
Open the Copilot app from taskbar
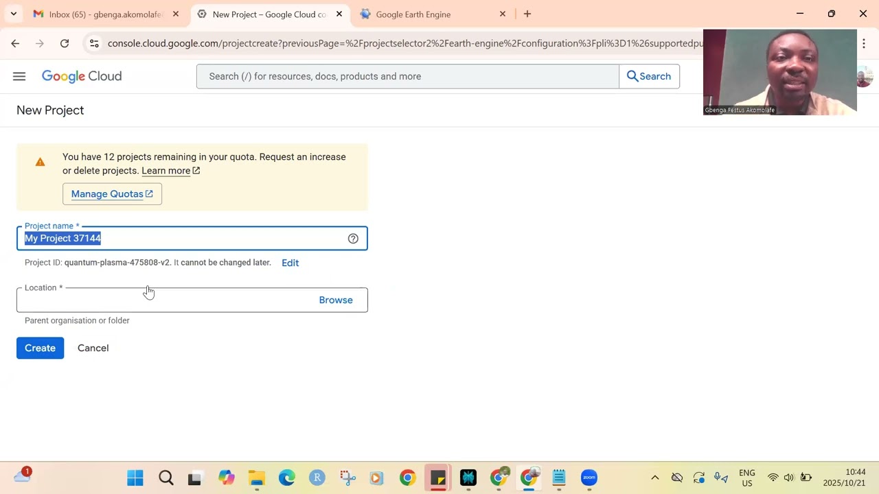pos(226,478)
